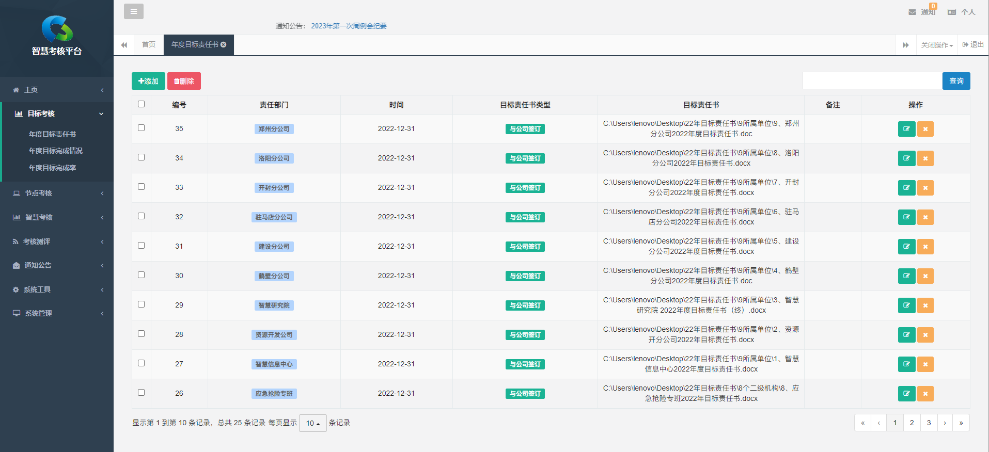Click the orange delete icon for record 34
The image size is (989, 452).
(x=925, y=158)
